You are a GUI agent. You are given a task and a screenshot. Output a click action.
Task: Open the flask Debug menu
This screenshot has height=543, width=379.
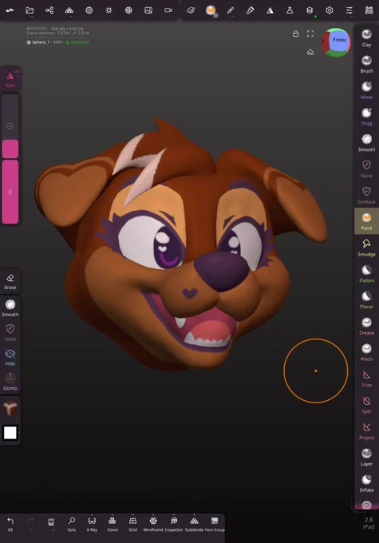(x=290, y=10)
